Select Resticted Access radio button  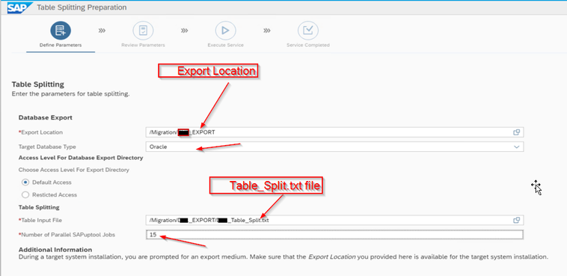(25, 194)
